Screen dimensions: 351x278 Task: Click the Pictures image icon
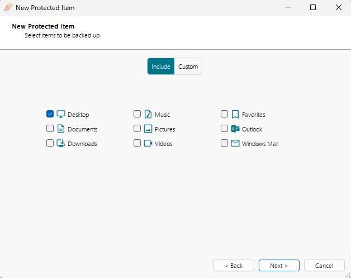click(148, 129)
